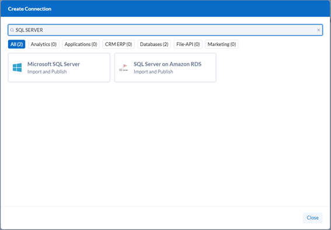The image size is (331, 230).
Task: Switch to Databases (2) category
Action: point(154,44)
